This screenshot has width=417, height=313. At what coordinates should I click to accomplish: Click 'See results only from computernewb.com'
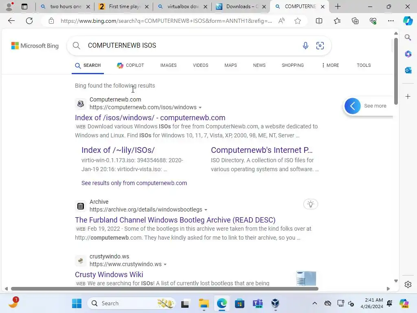134,183
